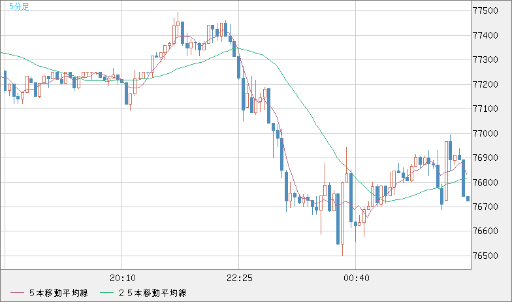
Task: Click the 77500 price axis label
Action: (486, 10)
